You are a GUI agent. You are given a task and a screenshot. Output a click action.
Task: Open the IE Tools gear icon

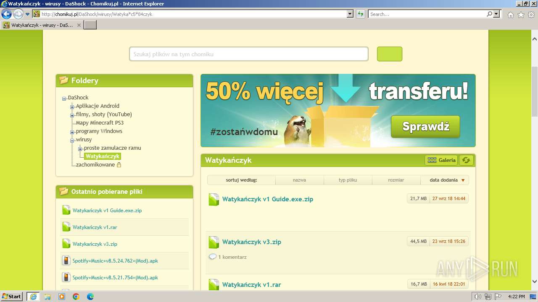[x=531, y=15]
